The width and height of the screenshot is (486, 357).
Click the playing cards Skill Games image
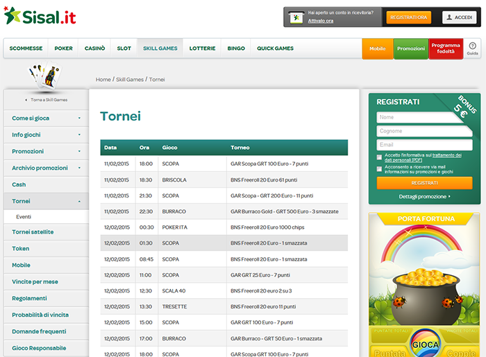[46, 76]
